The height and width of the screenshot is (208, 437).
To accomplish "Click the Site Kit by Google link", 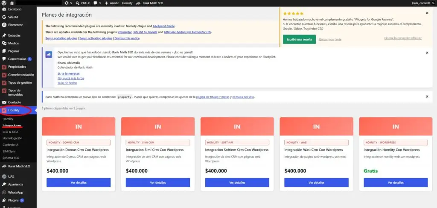I will (x=145, y=32).
